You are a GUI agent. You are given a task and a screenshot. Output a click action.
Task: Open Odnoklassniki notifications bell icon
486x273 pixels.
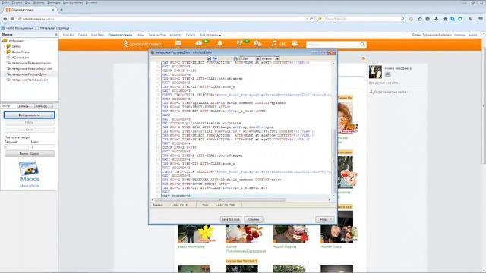click(x=219, y=43)
